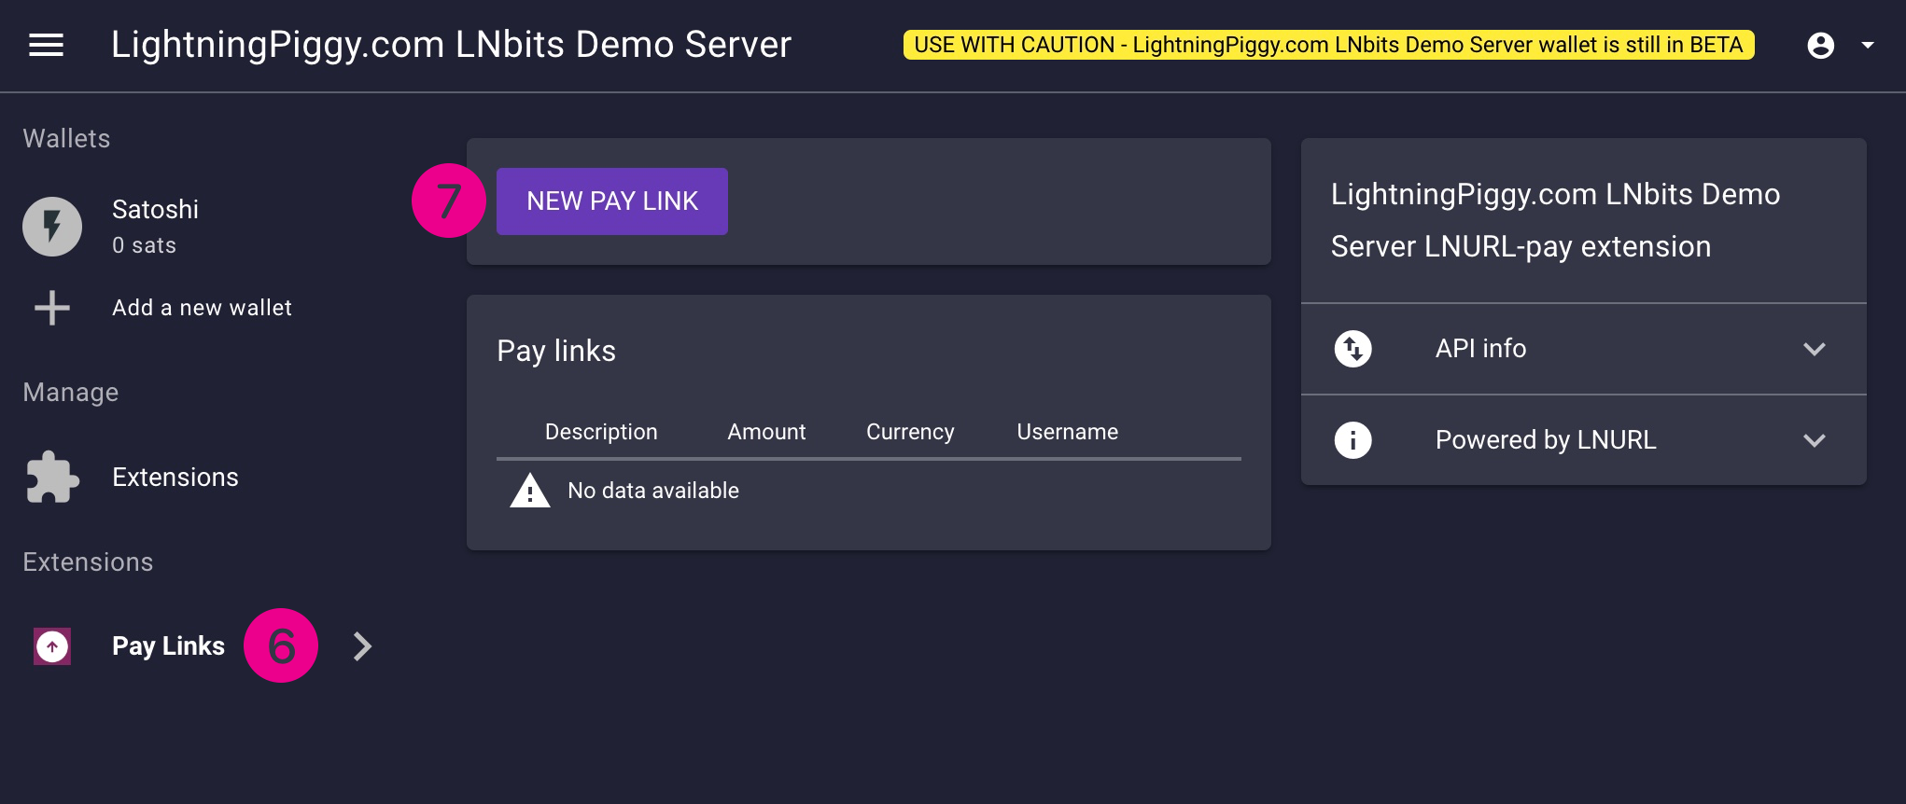Sort pay links by Amount column

coord(766,432)
